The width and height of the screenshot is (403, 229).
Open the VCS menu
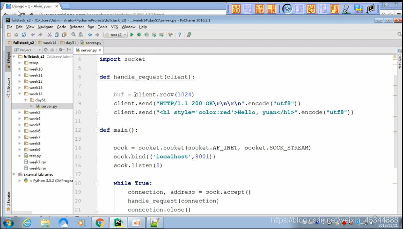114,27
